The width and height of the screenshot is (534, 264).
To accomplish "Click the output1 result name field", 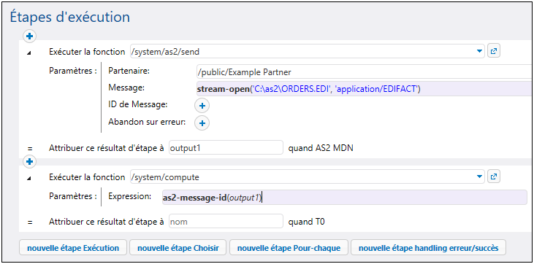I will click(226, 148).
